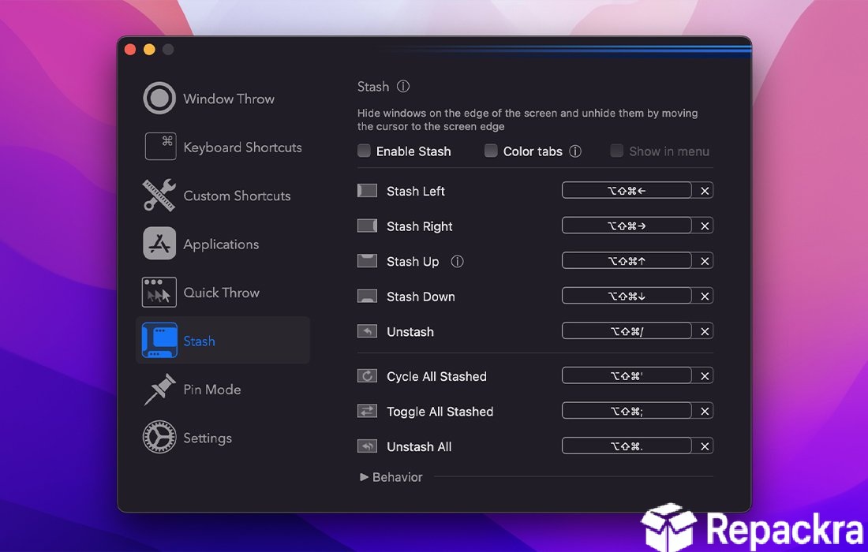Image resolution: width=868 pixels, height=552 pixels.
Task: Click the Unstash All row icon
Action: pos(367,446)
